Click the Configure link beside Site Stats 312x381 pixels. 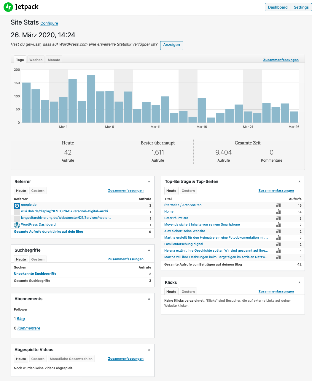tap(49, 23)
